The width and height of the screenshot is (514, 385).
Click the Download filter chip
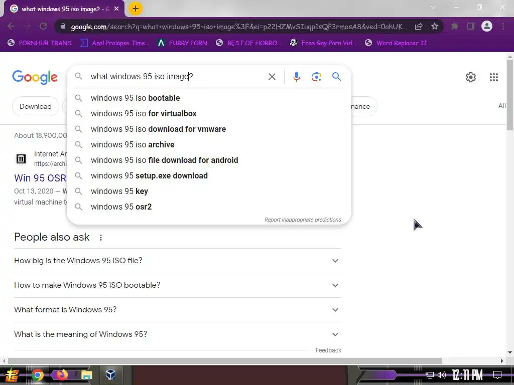tap(36, 106)
